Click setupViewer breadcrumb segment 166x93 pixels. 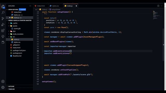tap(56, 10)
